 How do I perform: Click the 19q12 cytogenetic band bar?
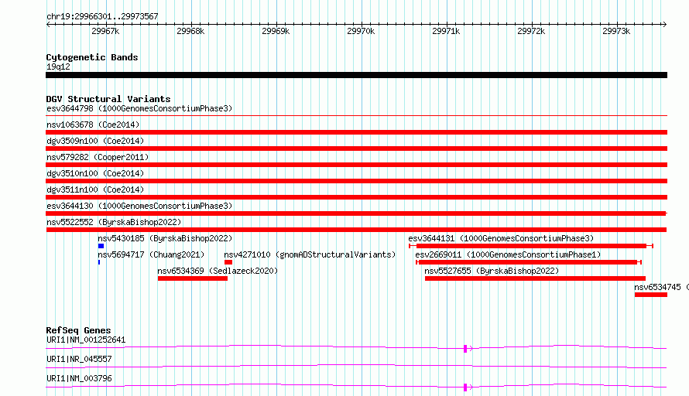(x=356, y=75)
